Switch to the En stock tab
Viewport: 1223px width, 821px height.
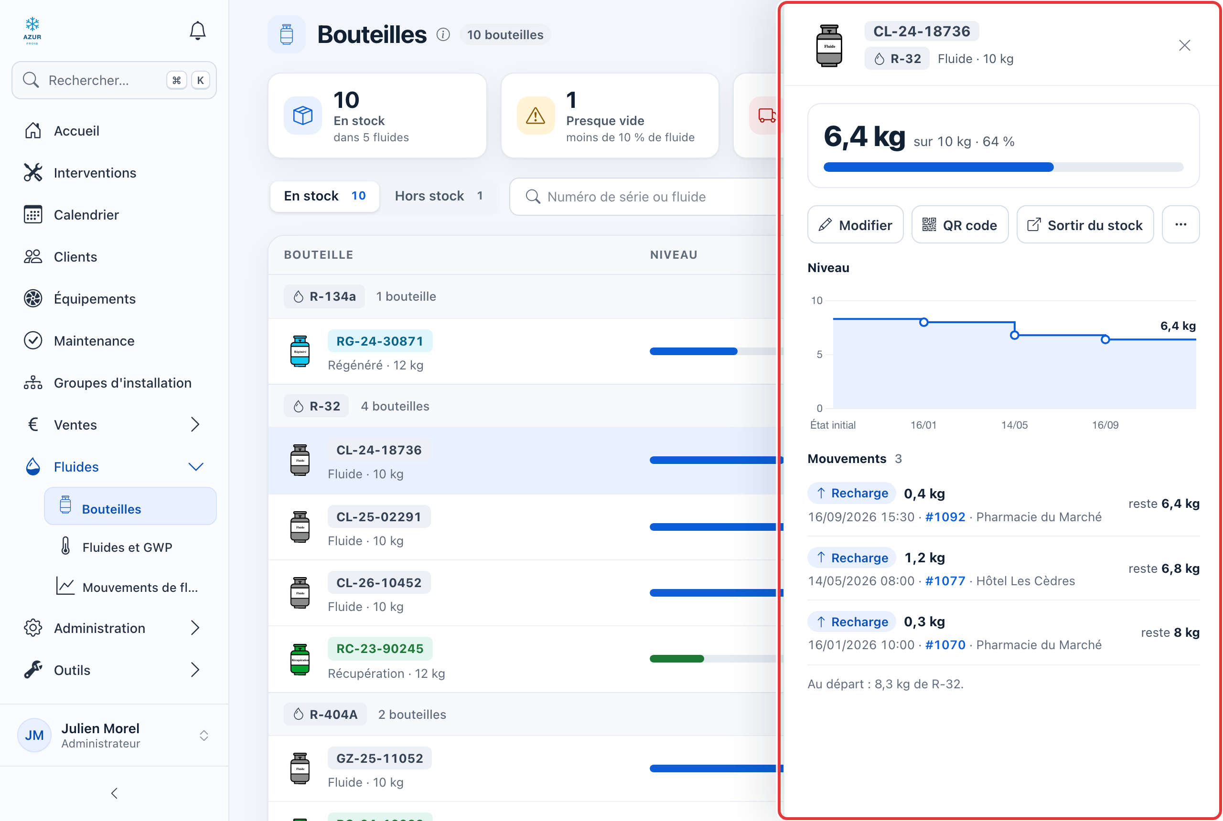[325, 196]
